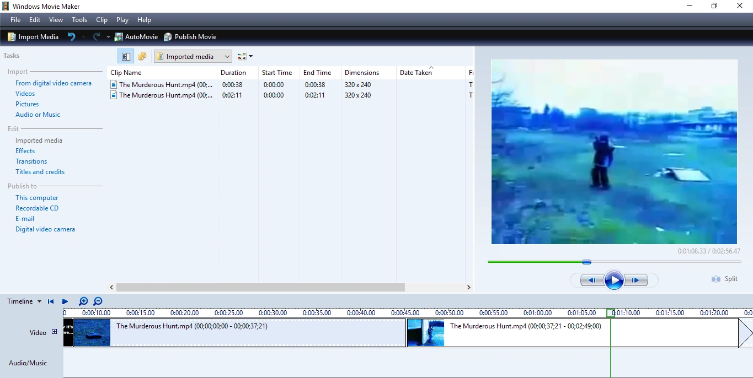
Task: Click the 0:00:30.00 mark on the ruler
Action: pyautogui.click(x=273, y=313)
